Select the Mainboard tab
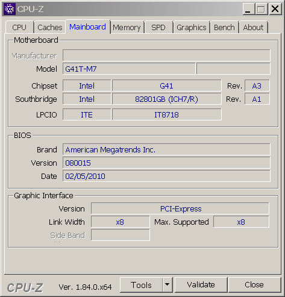Image resolution: width=285 pixels, height=297 pixels. tap(87, 27)
